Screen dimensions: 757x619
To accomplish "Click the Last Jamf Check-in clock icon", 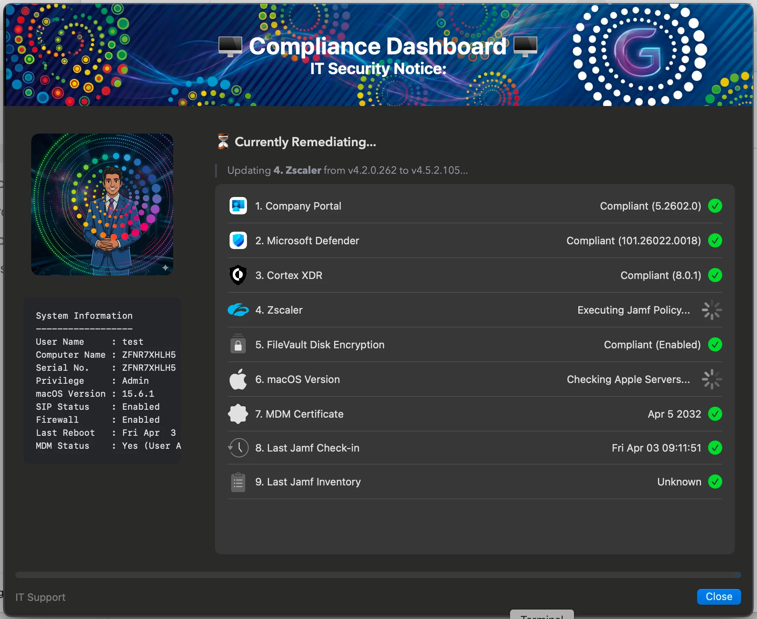I will pyautogui.click(x=238, y=448).
